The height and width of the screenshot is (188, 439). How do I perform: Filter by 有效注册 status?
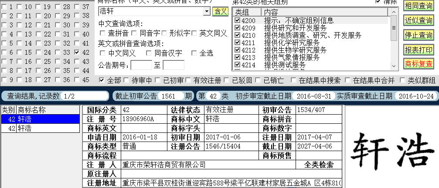coord(188,80)
